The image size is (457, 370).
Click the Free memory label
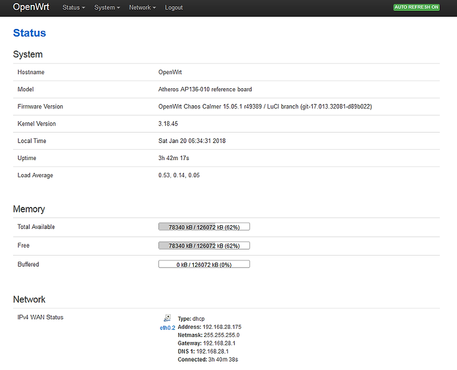(x=24, y=245)
